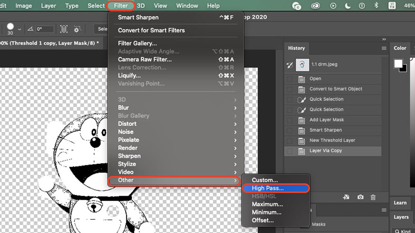Viewport: 415px width, 233px height.
Task: Toggle history brush box beside New Threshold Layer
Action: (x=289, y=141)
